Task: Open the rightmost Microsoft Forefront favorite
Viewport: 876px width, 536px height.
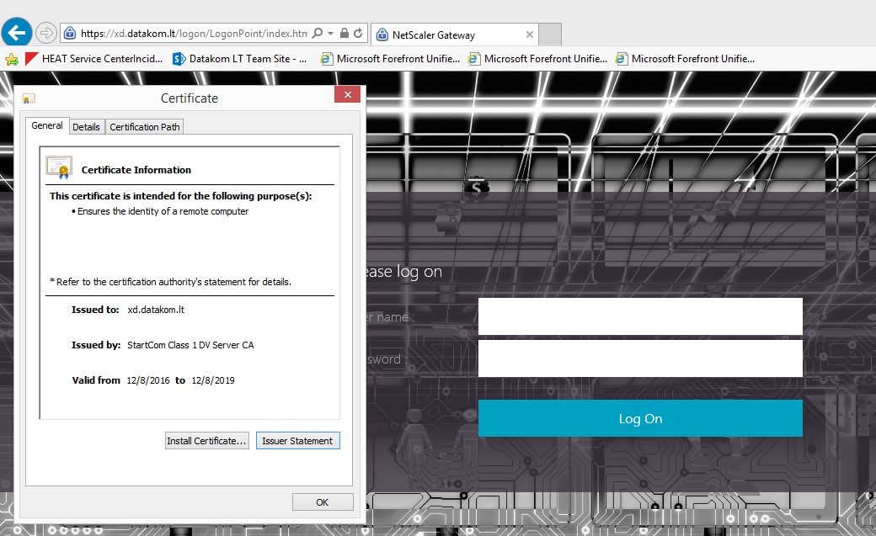Action: (686, 59)
